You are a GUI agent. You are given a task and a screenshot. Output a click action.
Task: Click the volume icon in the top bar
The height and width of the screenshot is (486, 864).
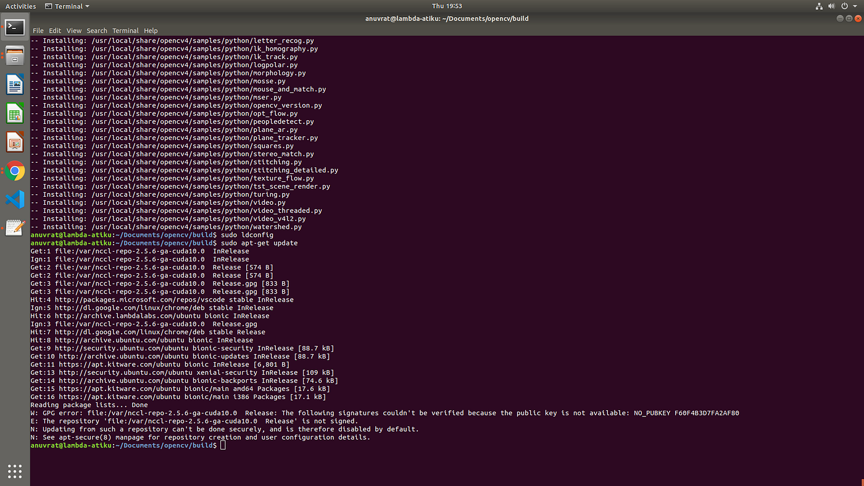[831, 6]
